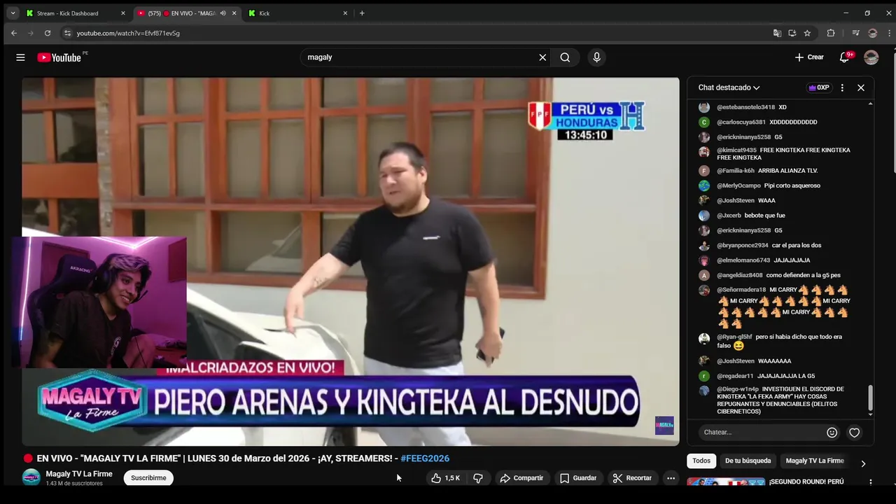Translate this page icon
Image resolution: width=896 pixels, height=504 pixels.
click(x=777, y=33)
